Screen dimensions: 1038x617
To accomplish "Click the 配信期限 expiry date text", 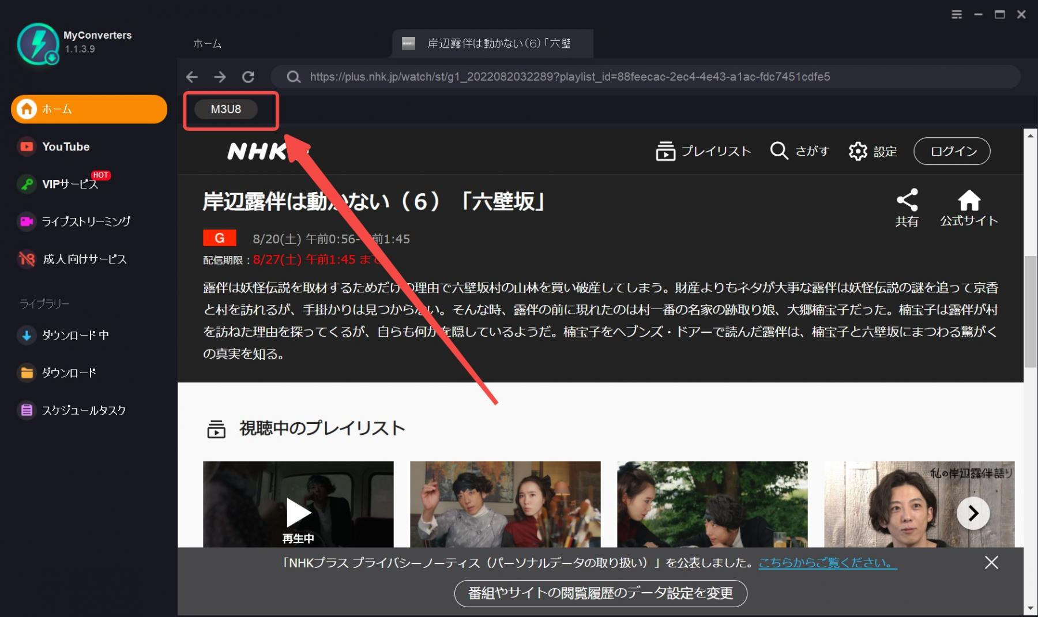I will [293, 259].
